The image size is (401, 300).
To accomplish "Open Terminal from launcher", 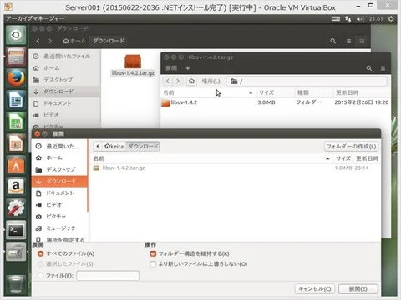I will tap(16, 230).
